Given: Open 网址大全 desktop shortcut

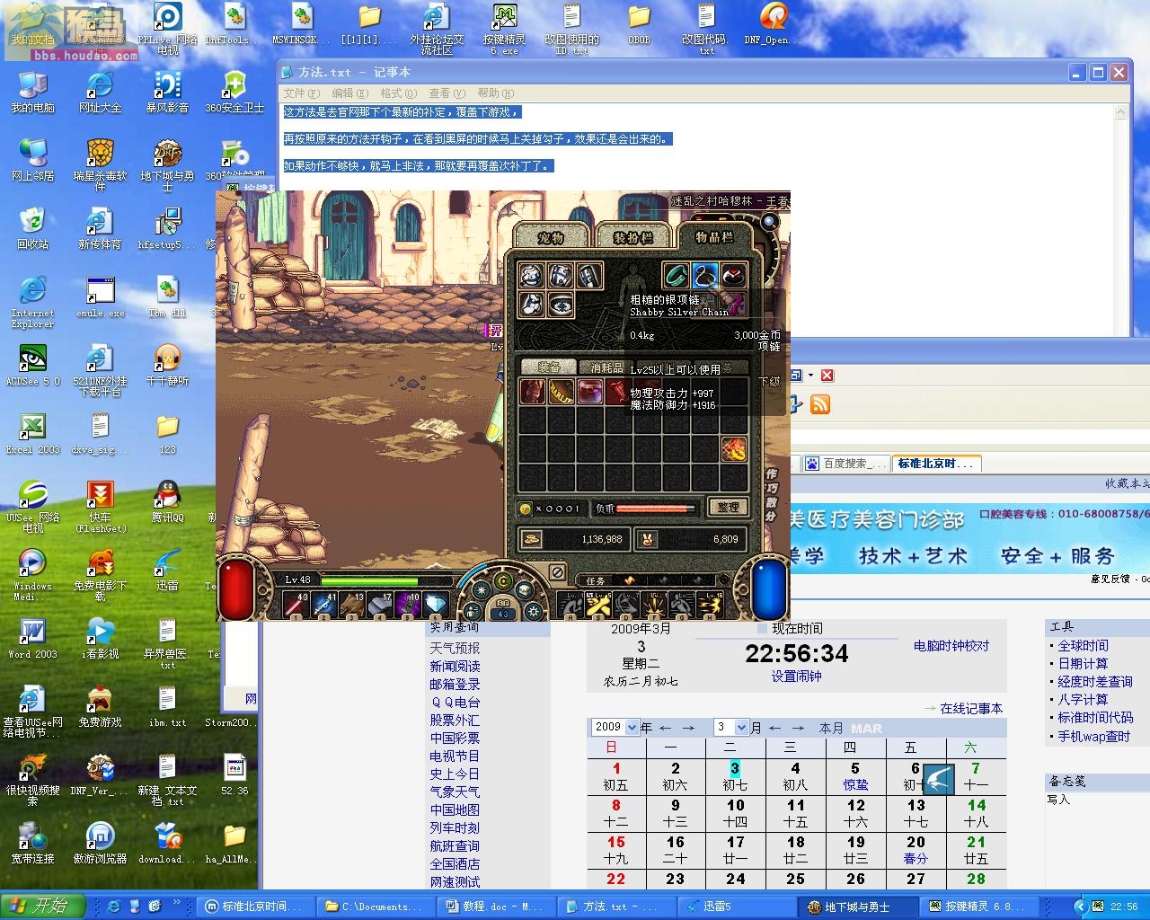Looking at the screenshot, I should click(x=100, y=92).
